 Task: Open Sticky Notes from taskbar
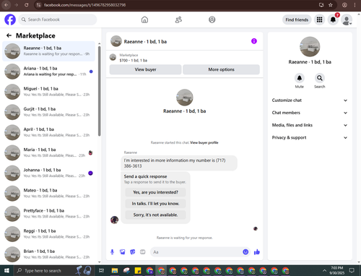point(138,270)
